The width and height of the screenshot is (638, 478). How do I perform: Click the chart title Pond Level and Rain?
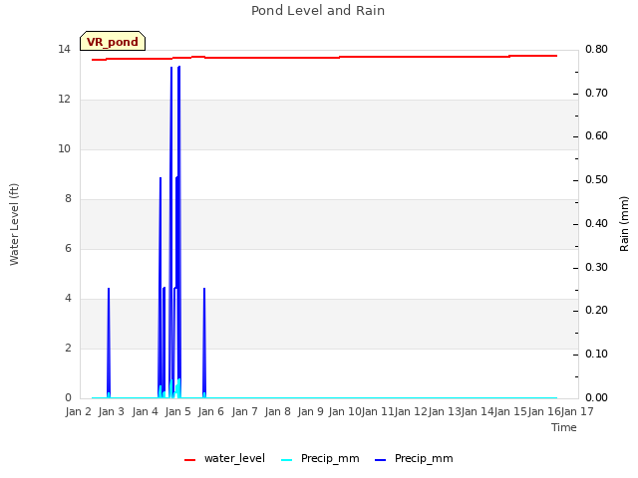click(318, 11)
